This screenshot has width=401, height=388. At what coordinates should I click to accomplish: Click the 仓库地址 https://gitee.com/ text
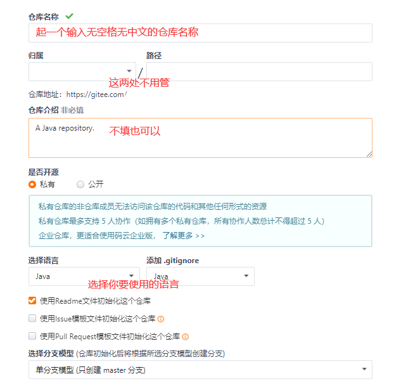click(77, 94)
